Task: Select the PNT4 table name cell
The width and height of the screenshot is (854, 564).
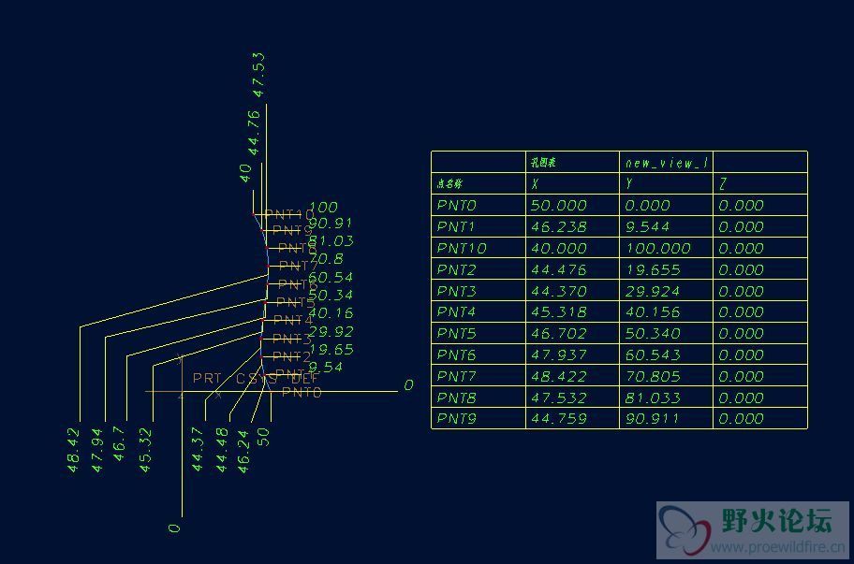Action: click(x=479, y=312)
